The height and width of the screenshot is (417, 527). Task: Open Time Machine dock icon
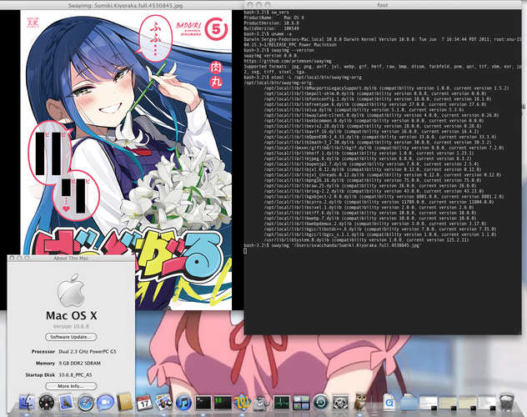321,402
